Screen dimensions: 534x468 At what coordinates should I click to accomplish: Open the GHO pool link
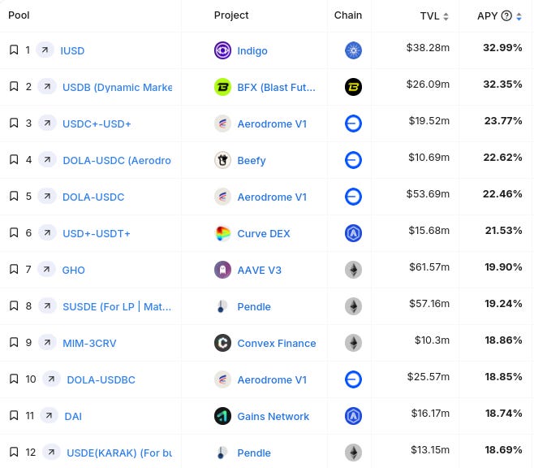coord(73,270)
